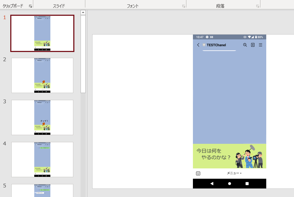Click the 88% battery indicator
294x197 pixels.
(x=259, y=37)
